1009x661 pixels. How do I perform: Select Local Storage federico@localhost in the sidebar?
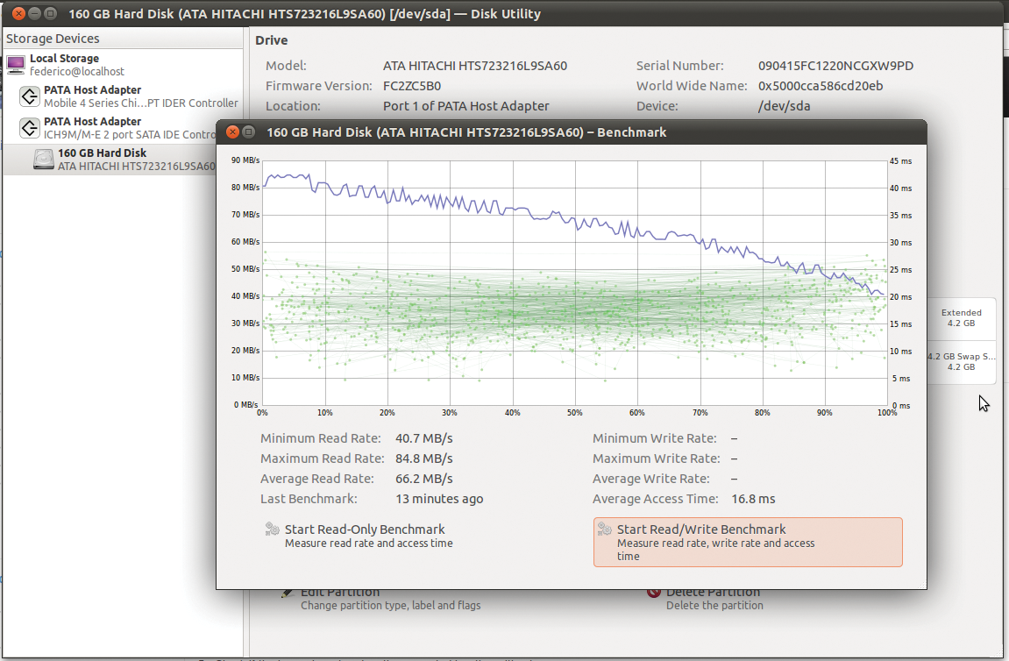[79, 63]
